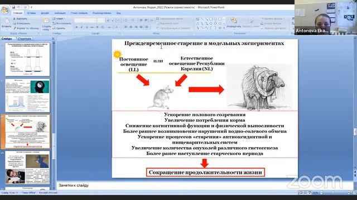This screenshot has width=357, height=200.
Task: Toggle strikethrough in Шрифт group
Action: [92, 27]
